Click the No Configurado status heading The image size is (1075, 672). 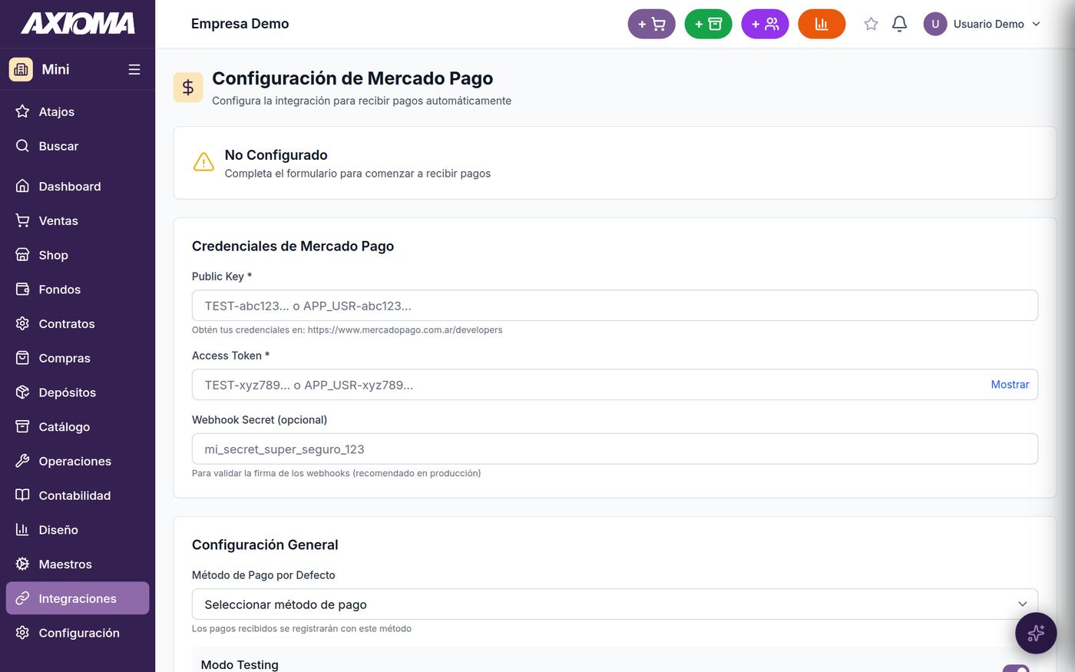(x=276, y=155)
